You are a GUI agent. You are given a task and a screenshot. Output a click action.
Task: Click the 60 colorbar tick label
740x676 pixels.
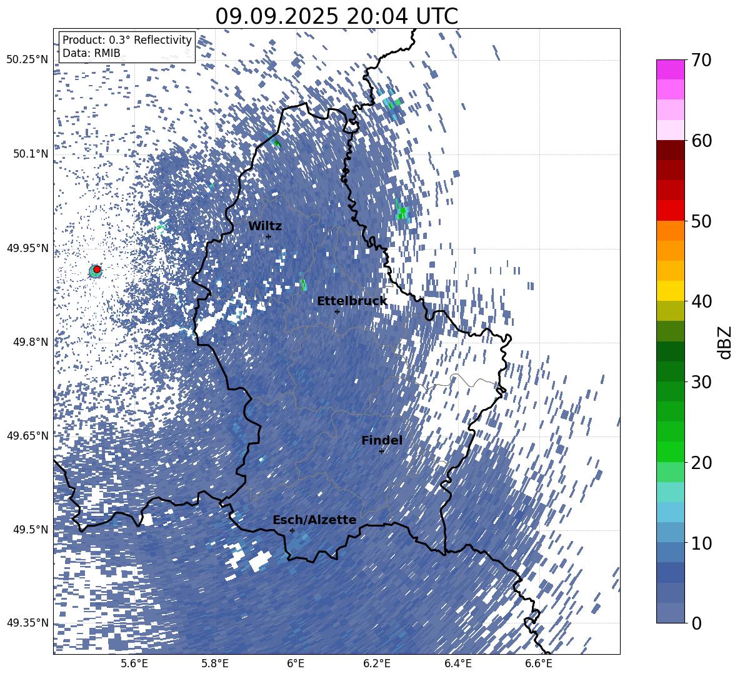coord(701,141)
